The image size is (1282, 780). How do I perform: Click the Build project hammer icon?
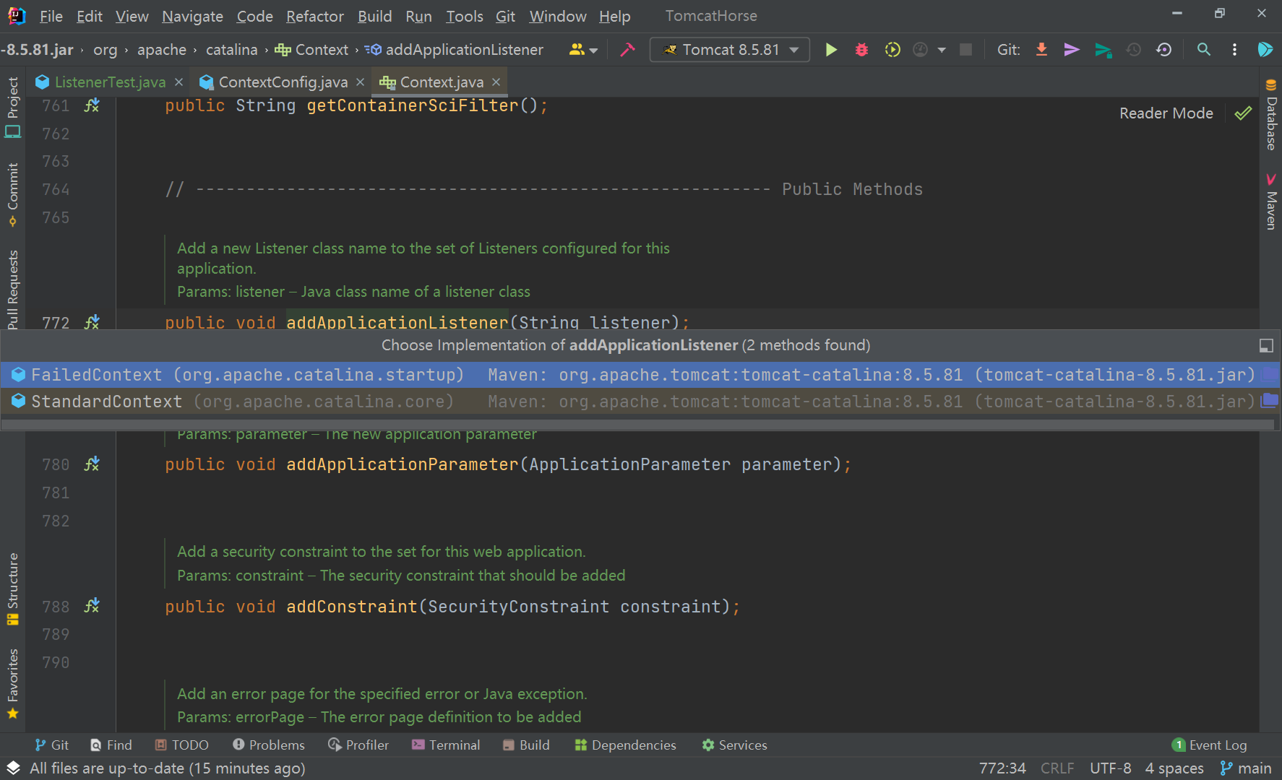[x=627, y=50]
